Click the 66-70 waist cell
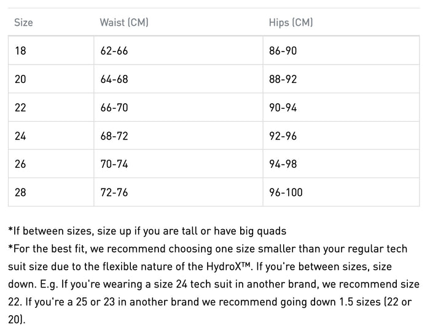 [x=114, y=107]
